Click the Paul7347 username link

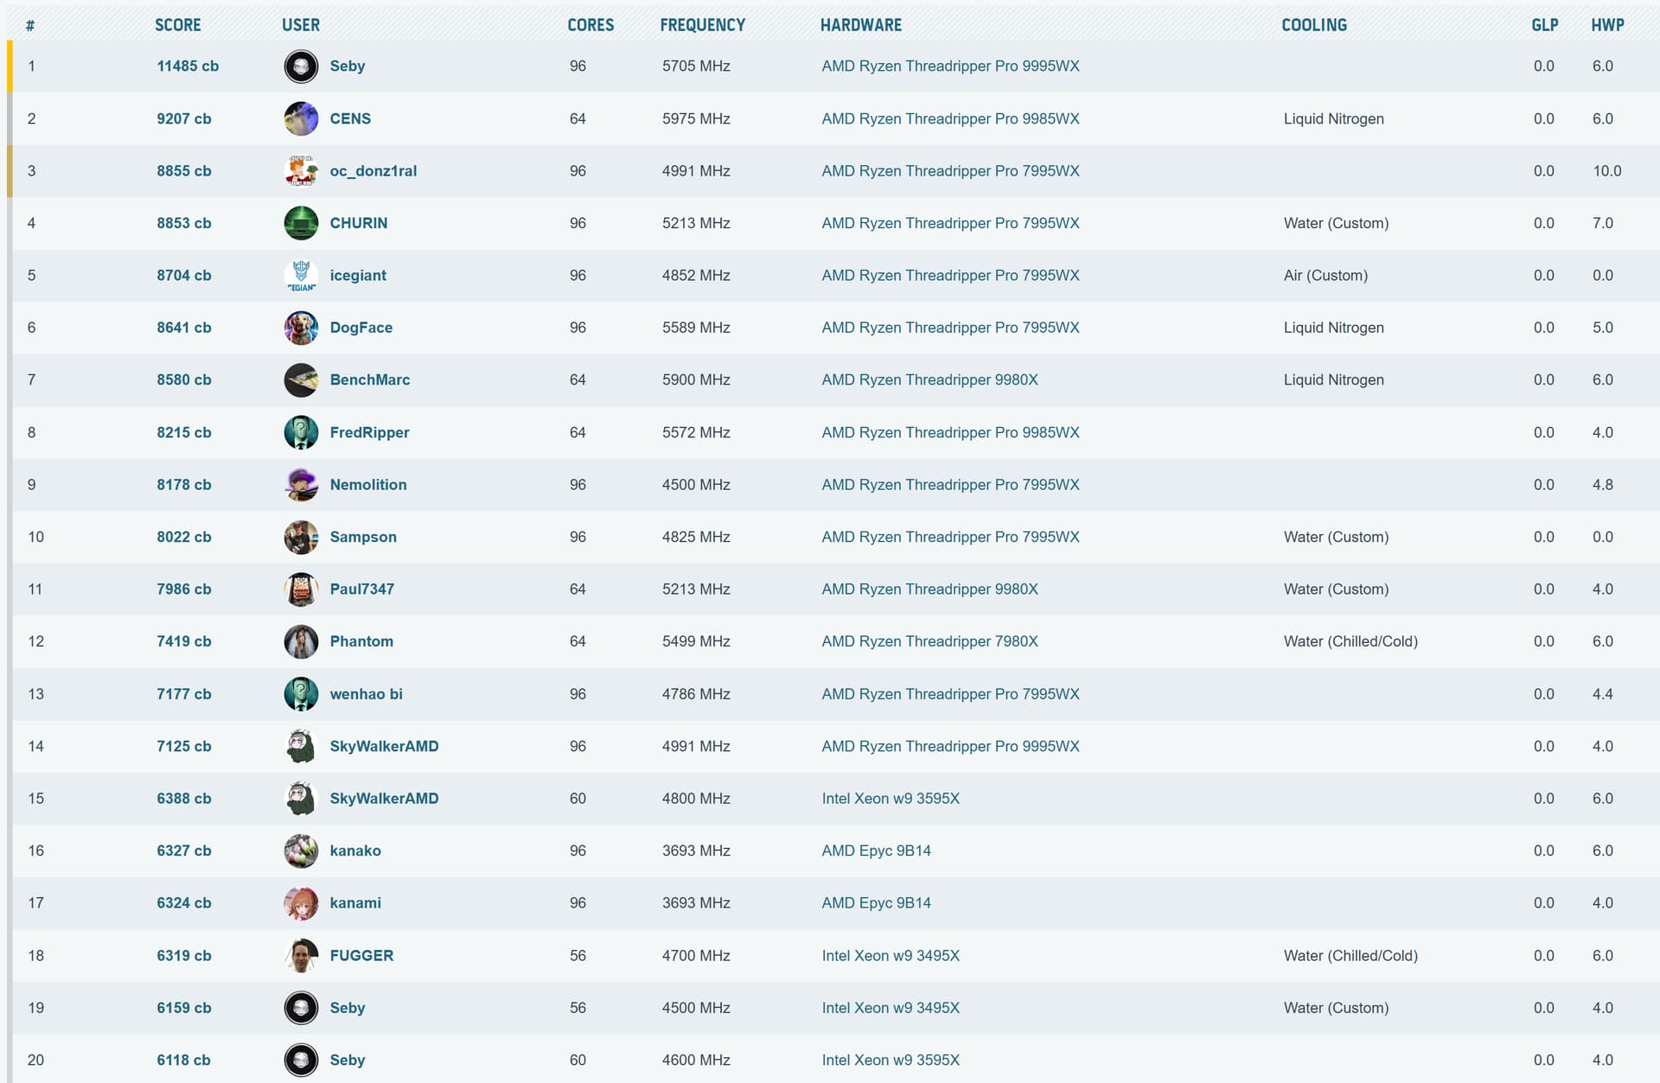pyautogui.click(x=361, y=589)
